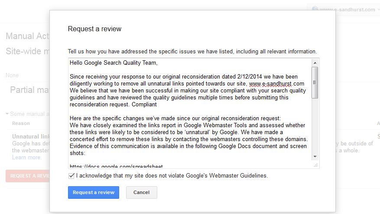The height and width of the screenshot is (214, 380).
Task: Click the globe icon beside site name
Action: pos(315,10)
